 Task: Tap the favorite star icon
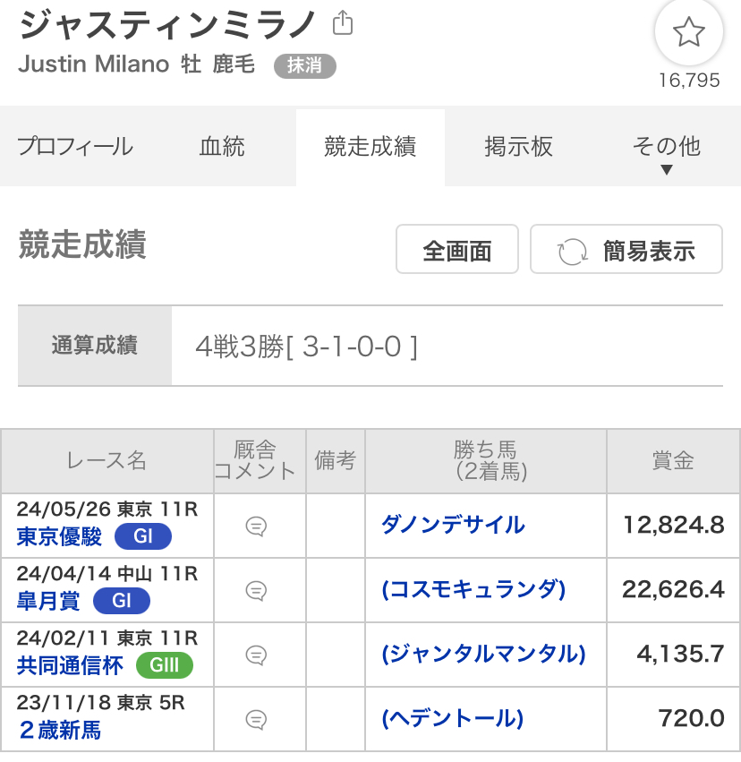point(688,33)
